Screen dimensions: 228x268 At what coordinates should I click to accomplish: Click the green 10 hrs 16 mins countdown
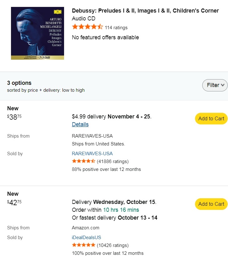point(121,210)
